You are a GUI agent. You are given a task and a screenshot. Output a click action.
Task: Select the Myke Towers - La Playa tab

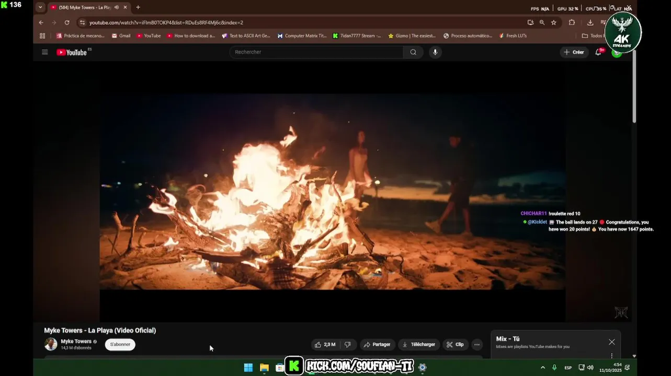coord(84,7)
